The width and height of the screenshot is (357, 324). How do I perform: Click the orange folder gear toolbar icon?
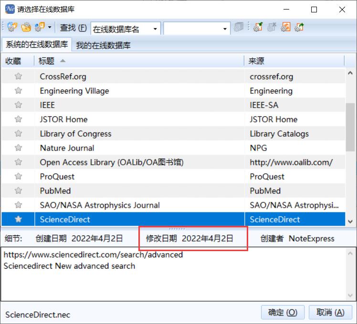tap(26, 27)
